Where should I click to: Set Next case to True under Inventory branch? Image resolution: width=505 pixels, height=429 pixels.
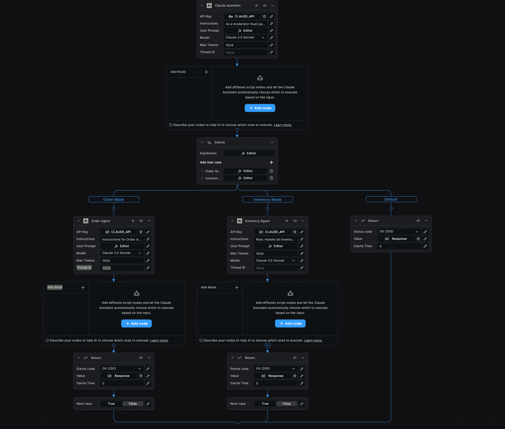[x=265, y=404]
